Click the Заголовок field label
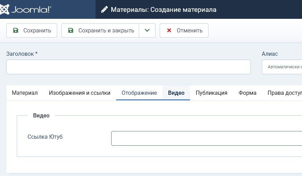This screenshot has width=302, height=176. 22,54
